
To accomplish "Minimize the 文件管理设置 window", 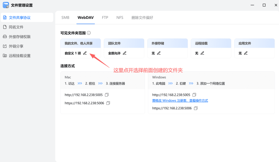I will click(252, 5).
